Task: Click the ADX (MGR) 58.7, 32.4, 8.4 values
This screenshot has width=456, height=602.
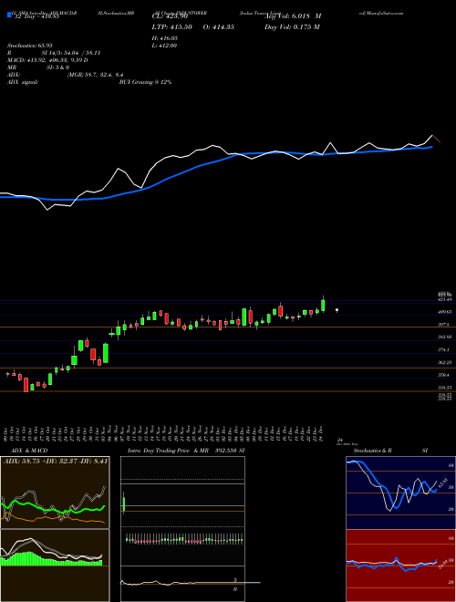Action: (66, 75)
